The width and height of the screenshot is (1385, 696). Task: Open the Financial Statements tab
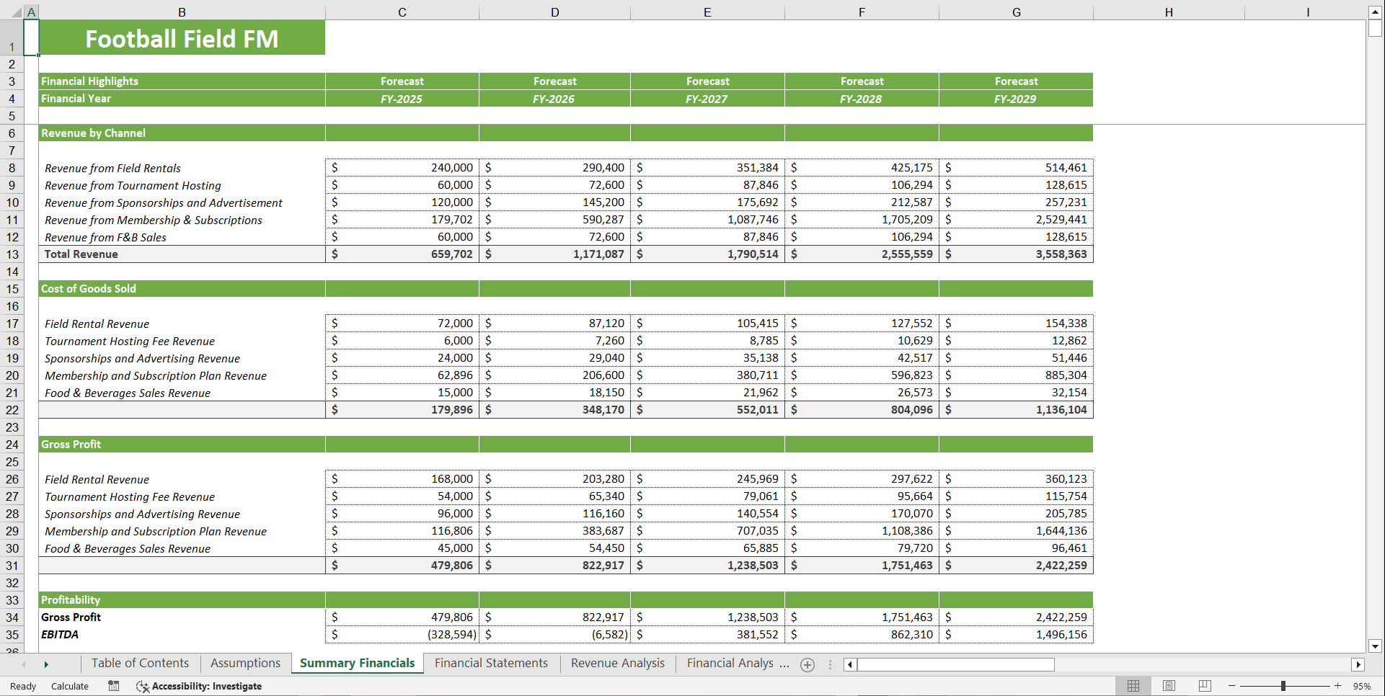491,663
